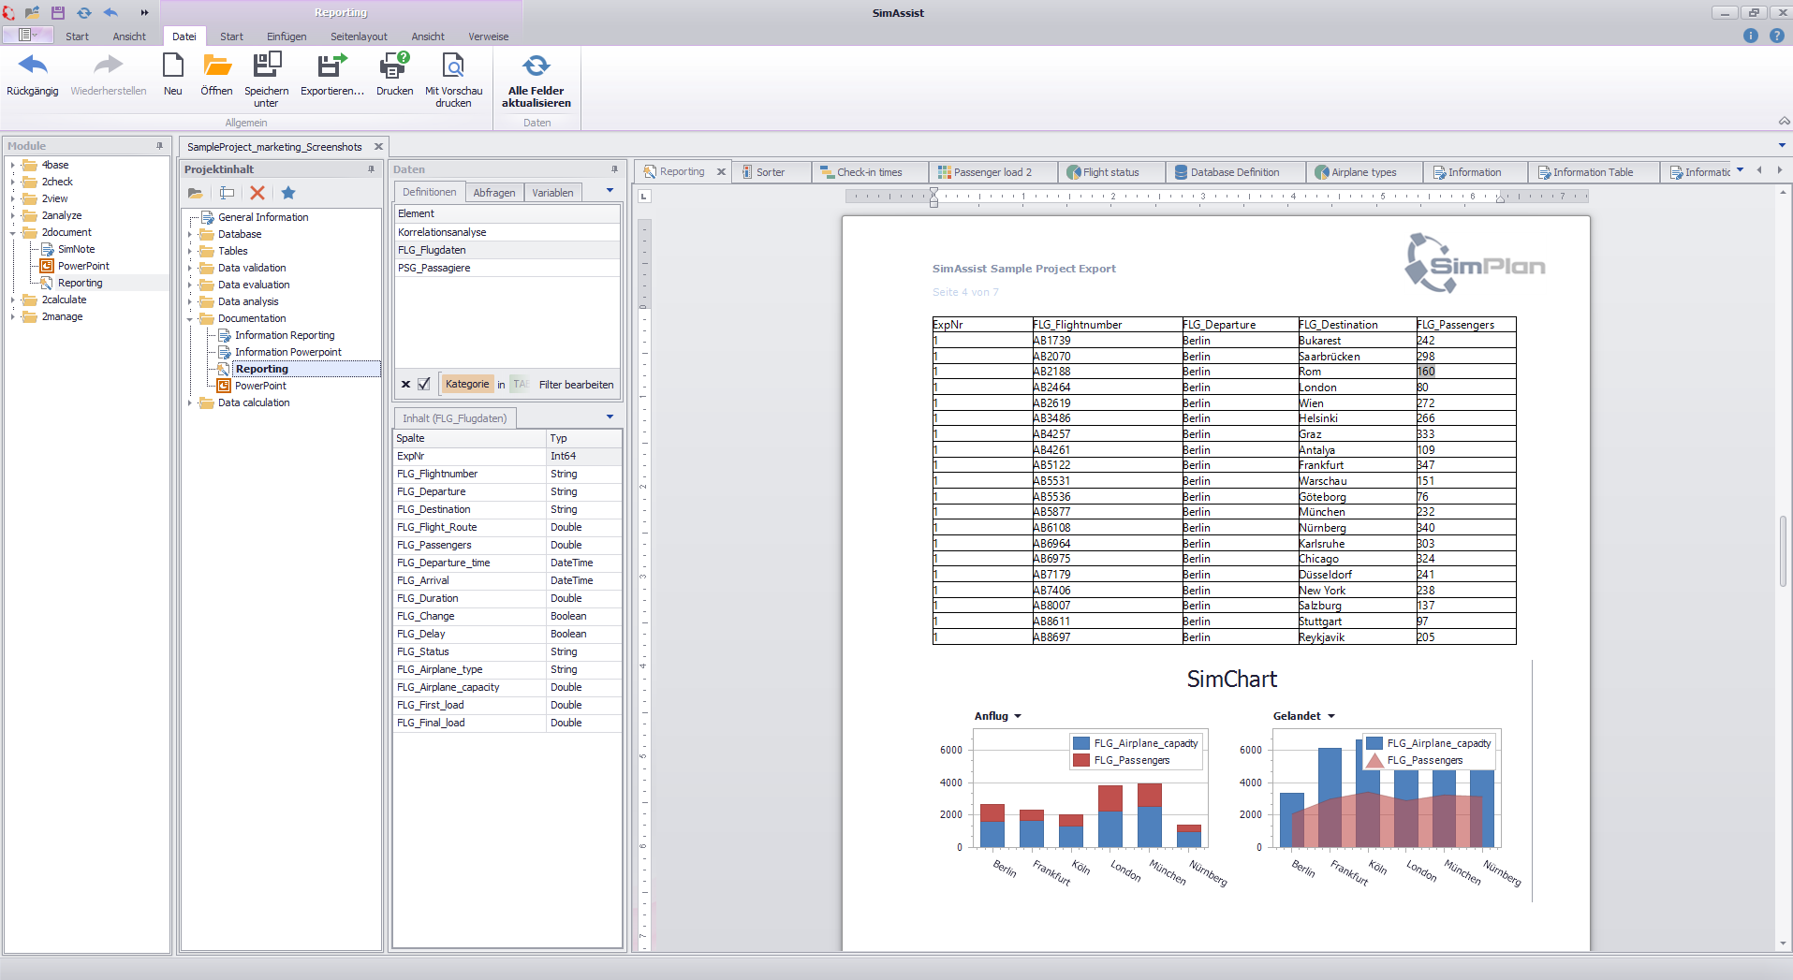The height and width of the screenshot is (980, 1793).
Task: Toggle the filter enabled checkbox
Action: 424,384
